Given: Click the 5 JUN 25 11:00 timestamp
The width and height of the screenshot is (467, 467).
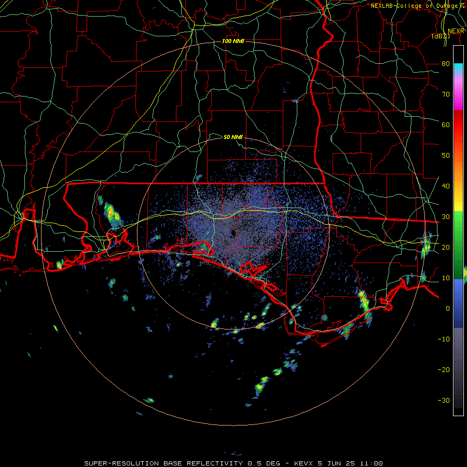Looking at the screenshot, I should 350,463.
